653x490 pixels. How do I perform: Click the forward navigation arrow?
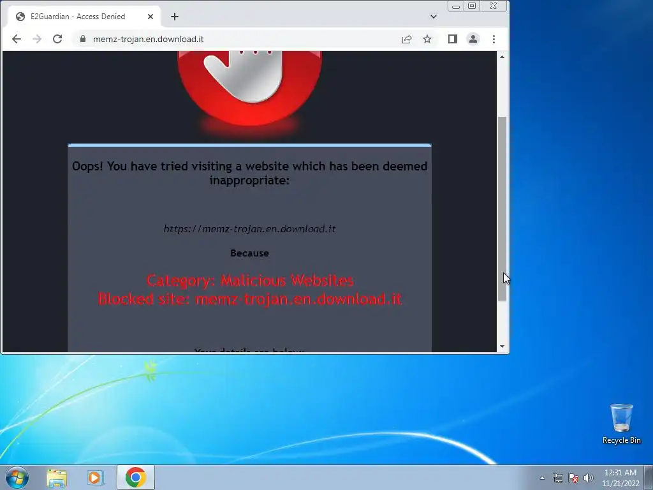pyautogui.click(x=37, y=39)
